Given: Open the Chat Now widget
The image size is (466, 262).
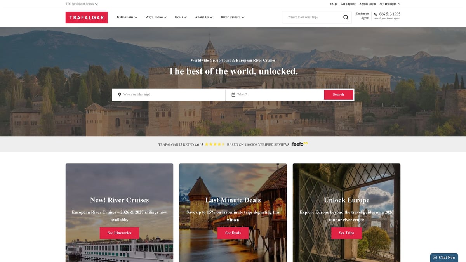Looking at the screenshot, I should coord(444,257).
